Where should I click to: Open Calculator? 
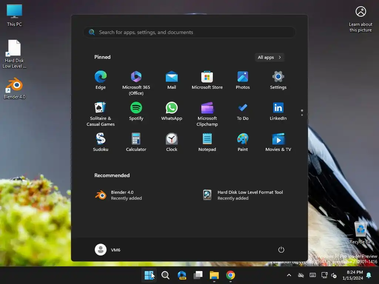point(136,142)
